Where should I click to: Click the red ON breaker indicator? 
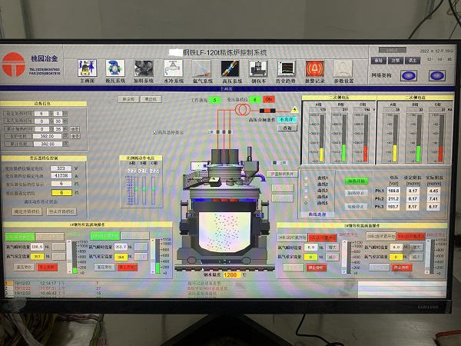click(x=268, y=99)
